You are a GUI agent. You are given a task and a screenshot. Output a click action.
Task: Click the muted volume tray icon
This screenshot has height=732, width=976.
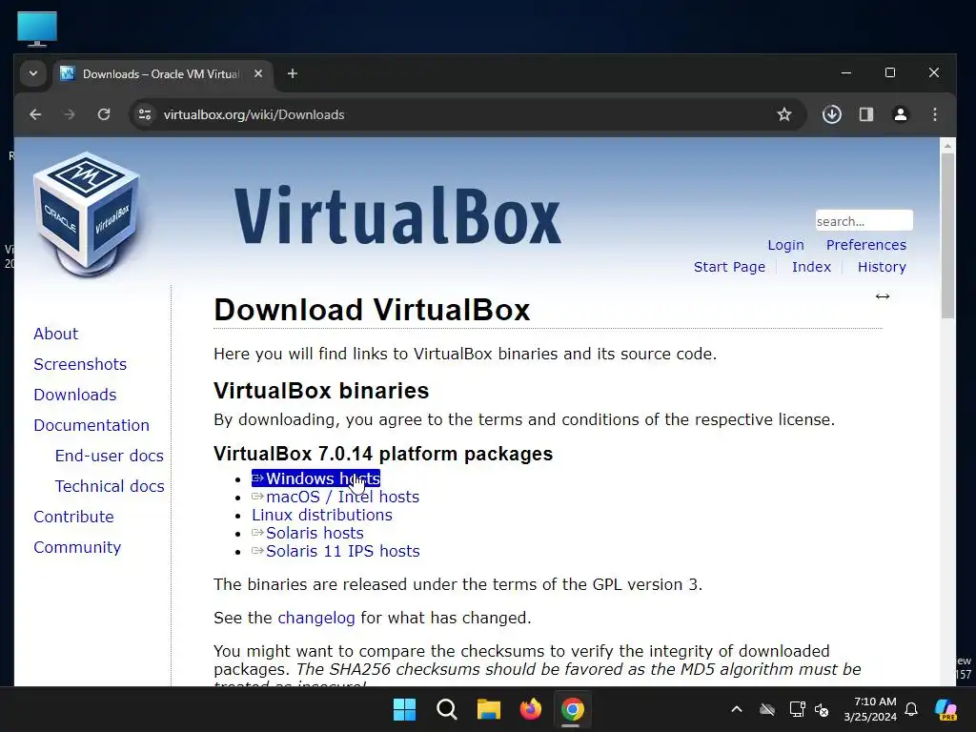(x=822, y=709)
